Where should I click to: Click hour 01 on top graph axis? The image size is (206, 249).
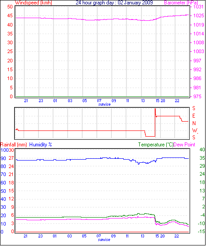(55, 101)
